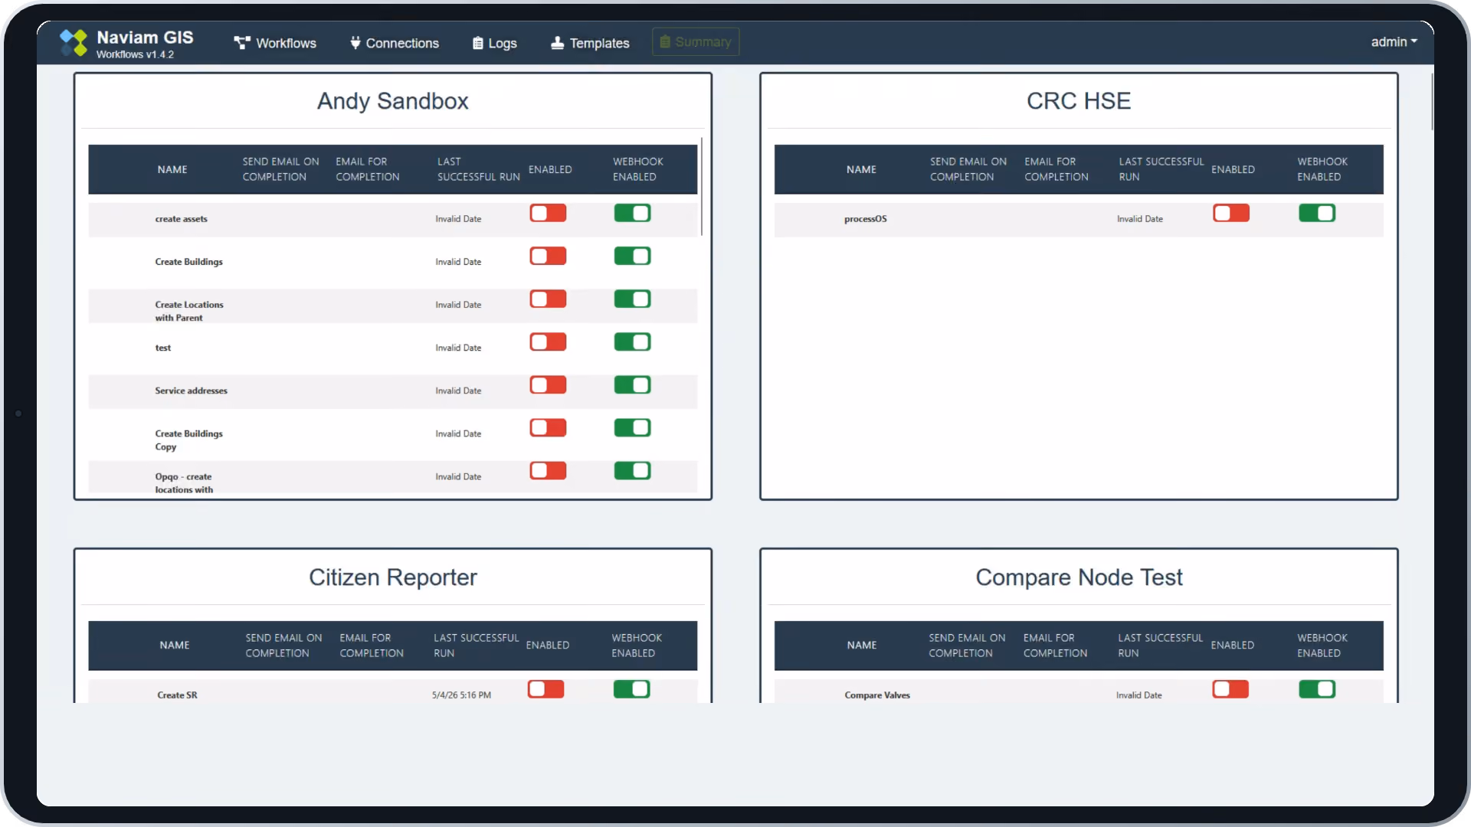Image resolution: width=1471 pixels, height=827 pixels.
Task: Click the Andy Sandbox panel title
Action: click(393, 101)
